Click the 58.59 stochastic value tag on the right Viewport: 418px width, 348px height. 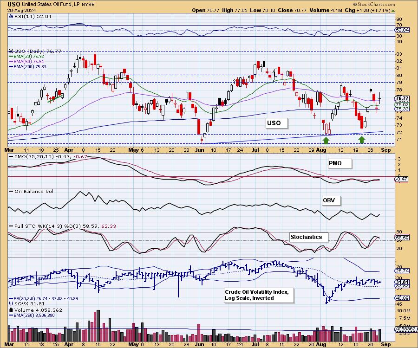402,238
